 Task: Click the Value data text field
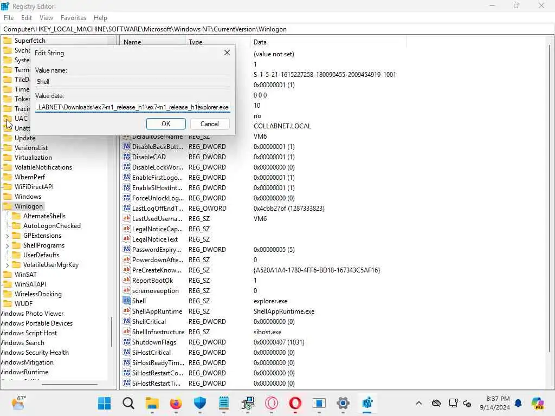coord(133,107)
